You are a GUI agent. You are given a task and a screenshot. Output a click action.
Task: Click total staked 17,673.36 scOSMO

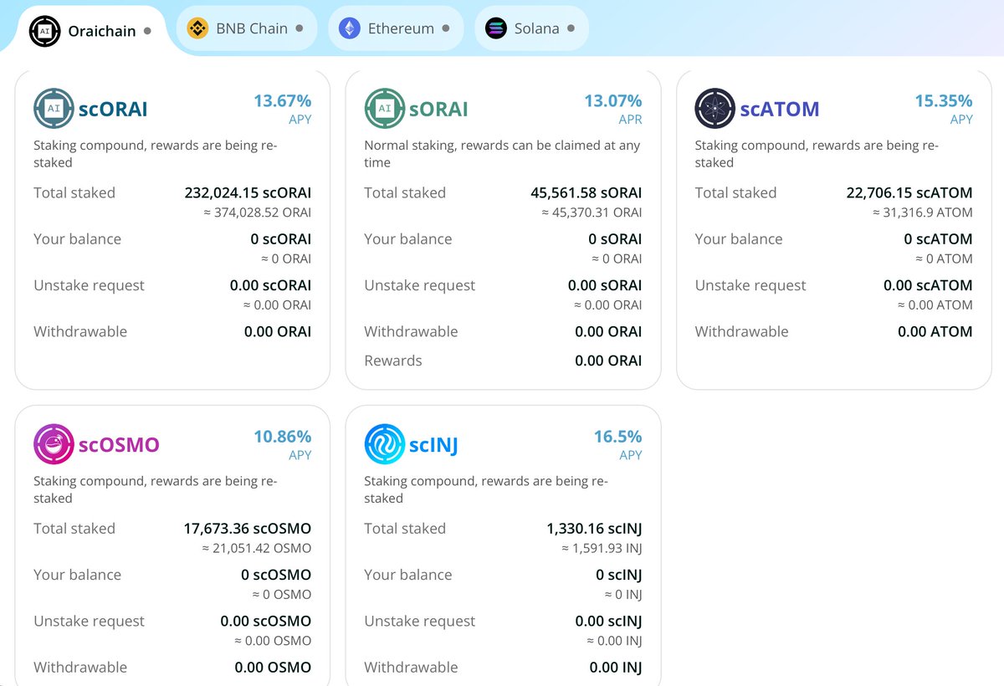(248, 529)
